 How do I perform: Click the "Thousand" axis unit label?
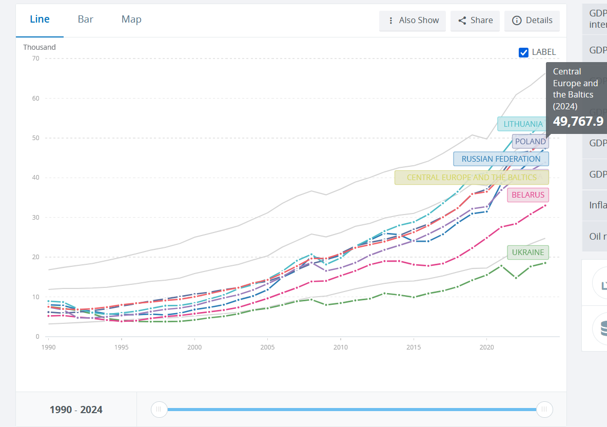click(40, 47)
